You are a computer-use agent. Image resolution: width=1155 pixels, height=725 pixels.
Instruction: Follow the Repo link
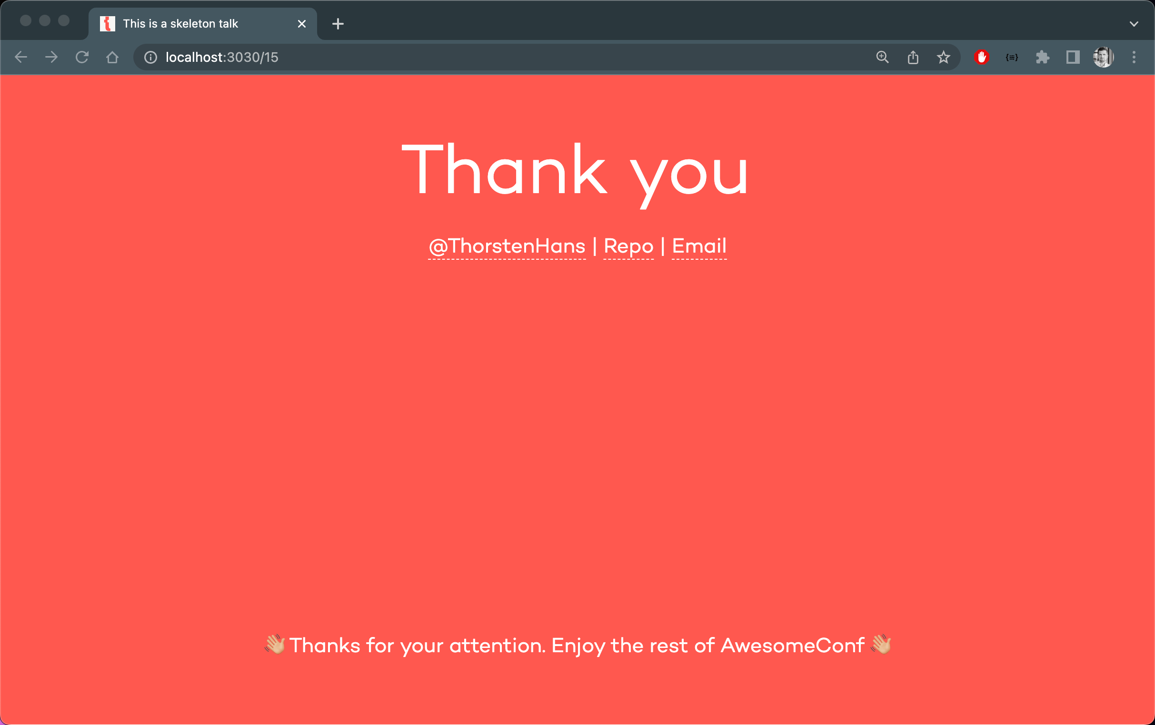point(628,246)
